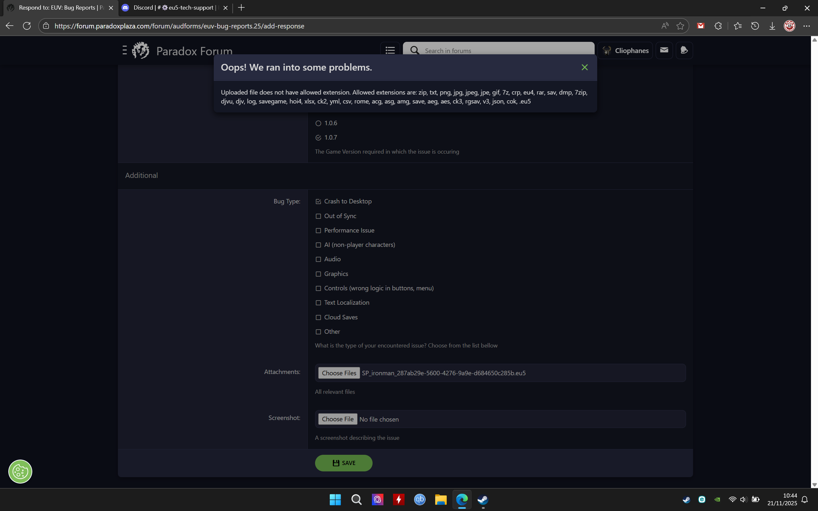Screen dimensions: 818x511
Task: Open the Windows Start menu
Action: click(335, 499)
